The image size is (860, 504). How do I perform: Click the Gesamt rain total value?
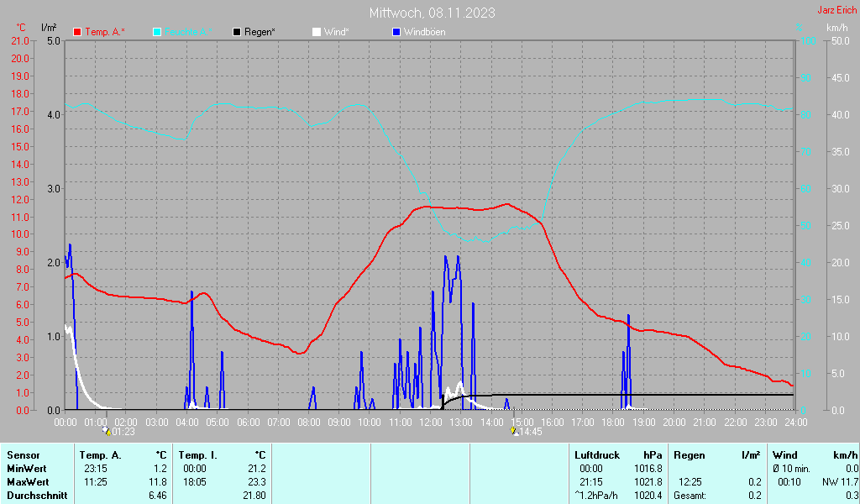click(x=754, y=495)
